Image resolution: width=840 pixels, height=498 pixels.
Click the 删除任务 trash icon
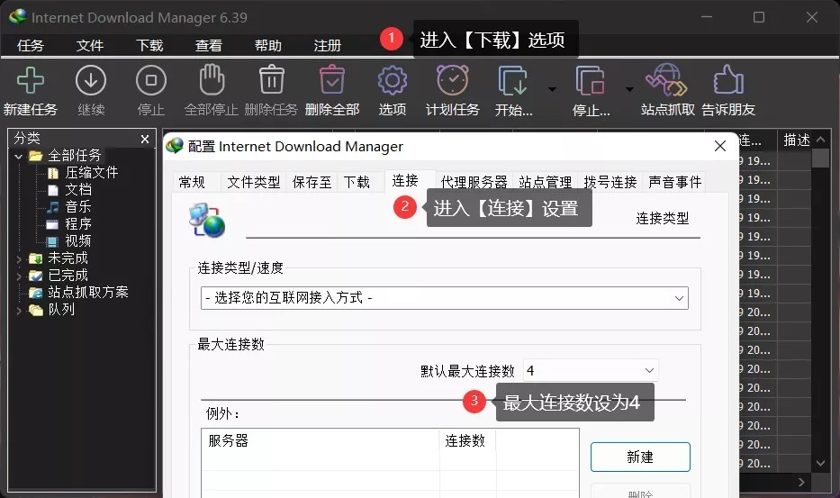(272, 80)
